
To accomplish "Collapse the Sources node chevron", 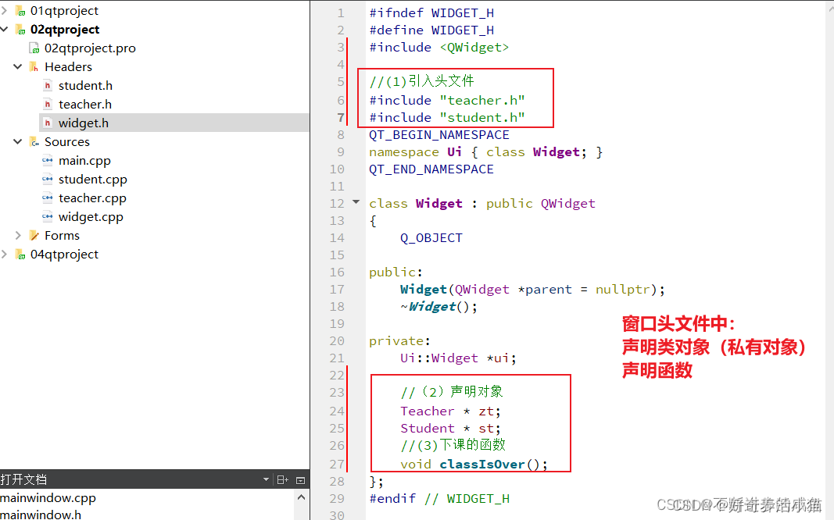I will pyautogui.click(x=19, y=141).
